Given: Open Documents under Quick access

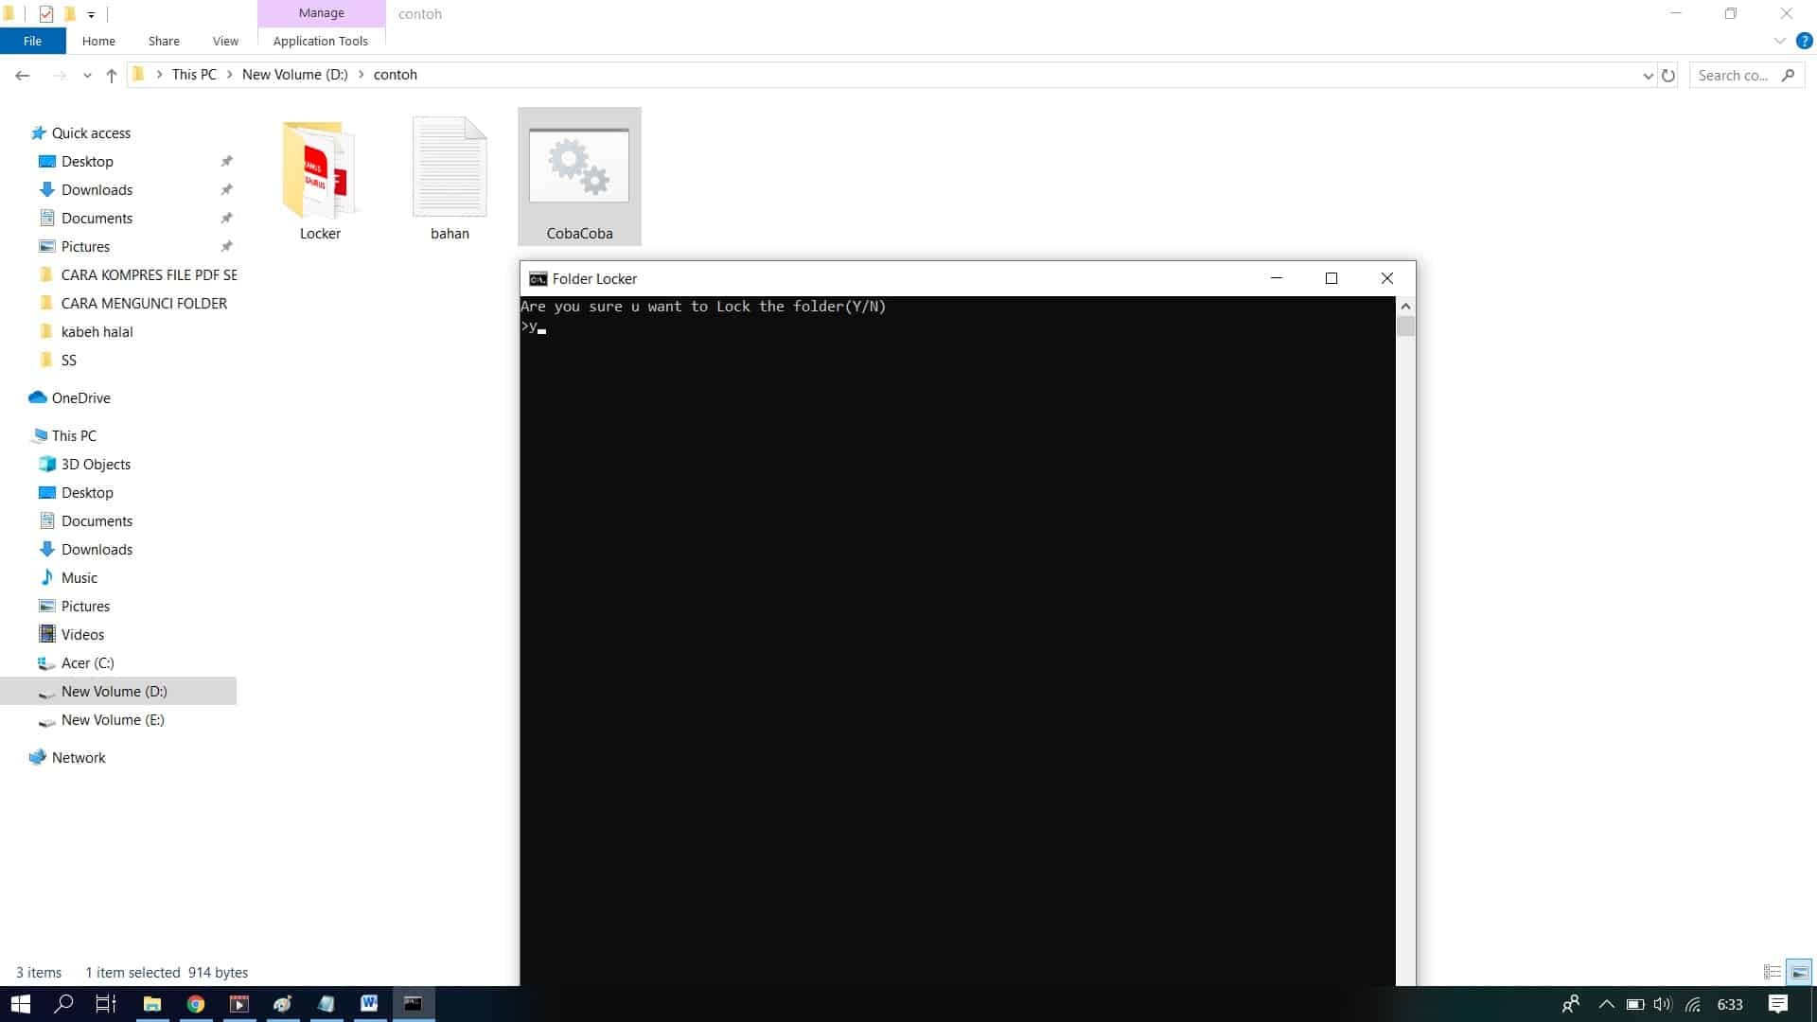Looking at the screenshot, I should 97,219.
